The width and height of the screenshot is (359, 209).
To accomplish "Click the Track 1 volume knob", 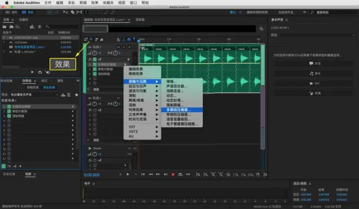I will pos(94,53).
